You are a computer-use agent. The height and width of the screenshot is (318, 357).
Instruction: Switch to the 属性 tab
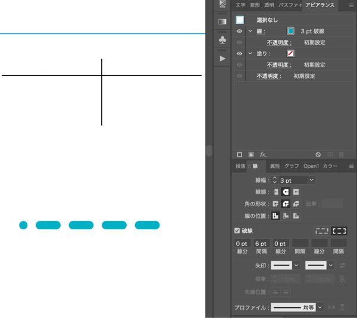274,166
